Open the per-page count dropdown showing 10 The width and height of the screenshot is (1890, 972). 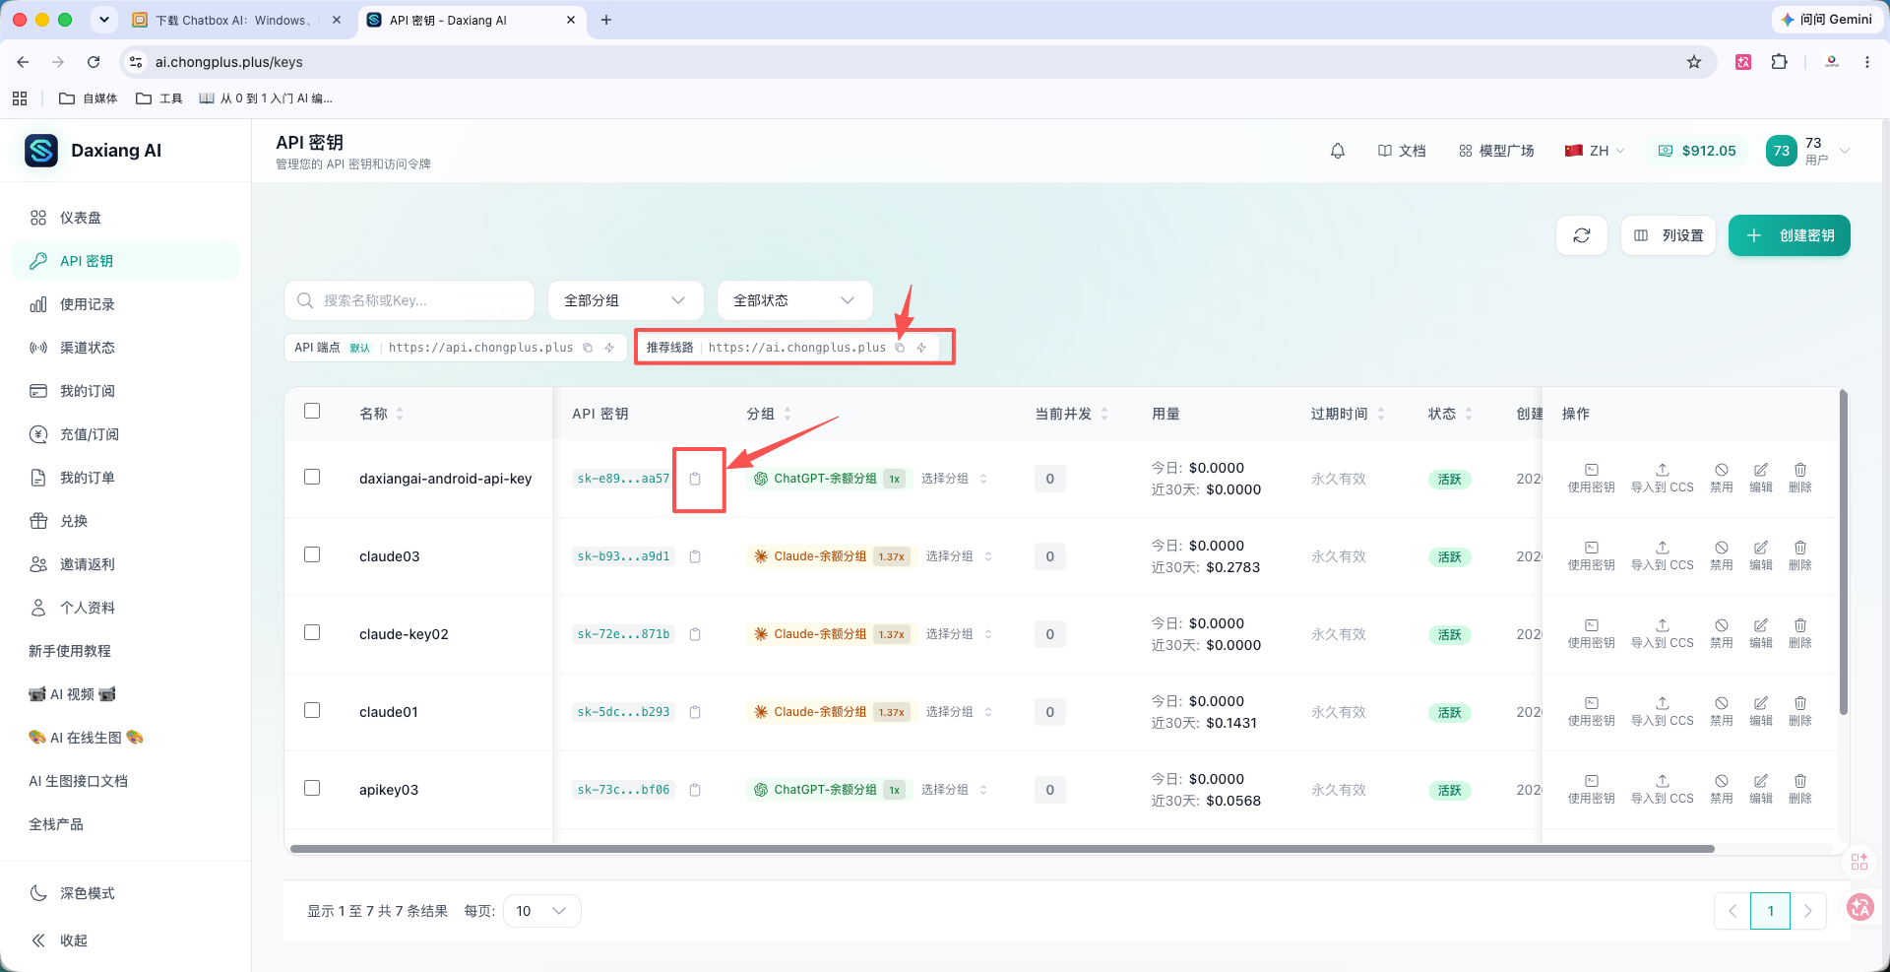[541, 911]
